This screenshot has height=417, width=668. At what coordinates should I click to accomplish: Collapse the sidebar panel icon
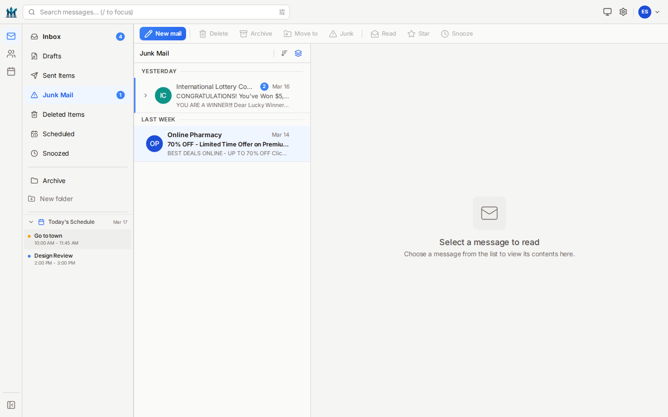[11, 405]
